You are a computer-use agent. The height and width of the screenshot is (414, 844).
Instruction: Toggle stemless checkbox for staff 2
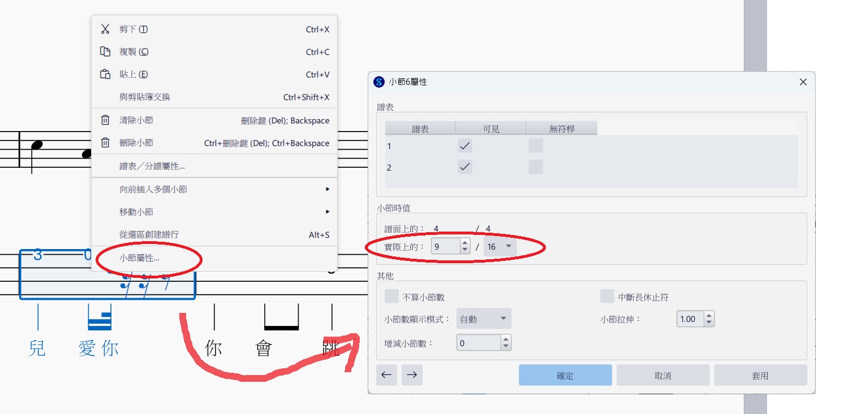(535, 167)
